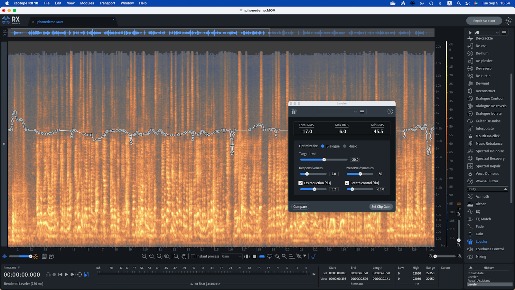
Task: Select Repair Assistant history entry
Action: point(479,281)
